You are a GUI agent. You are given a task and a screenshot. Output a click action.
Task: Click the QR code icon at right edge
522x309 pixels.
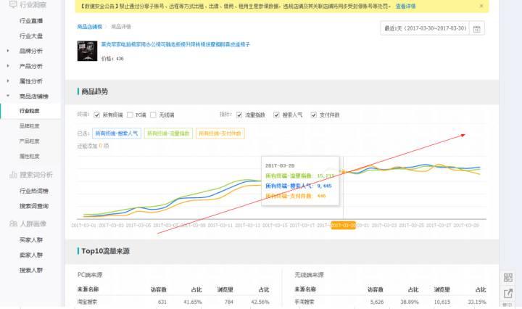click(x=508, y=277)
